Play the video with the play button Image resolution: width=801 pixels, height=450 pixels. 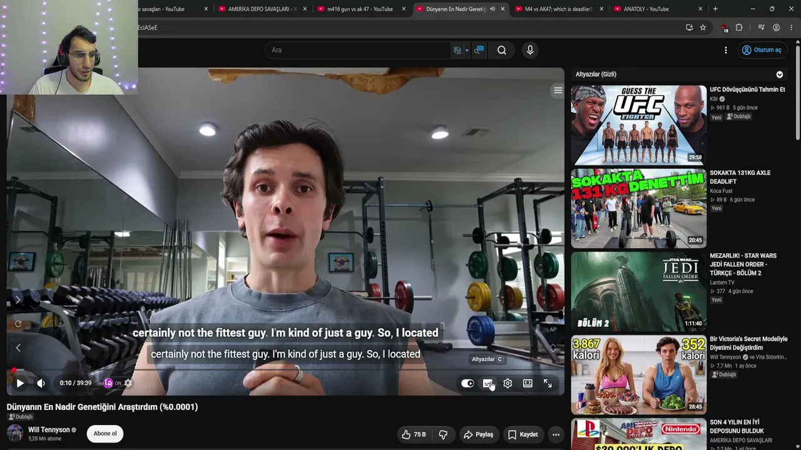click(19, 383)
